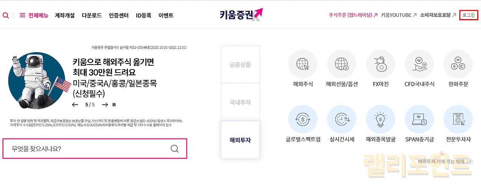Click the 원화주문 coins icon
The width and height of the screenshot is (481, 188).
click(x=458, y=65)
